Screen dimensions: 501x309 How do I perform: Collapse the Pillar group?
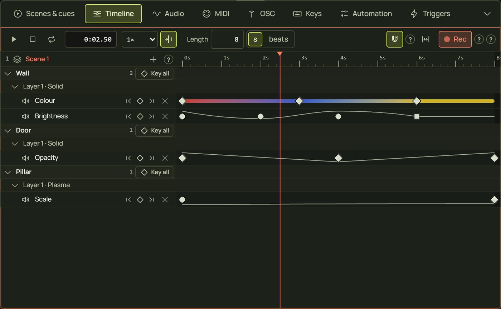(8, 172)
